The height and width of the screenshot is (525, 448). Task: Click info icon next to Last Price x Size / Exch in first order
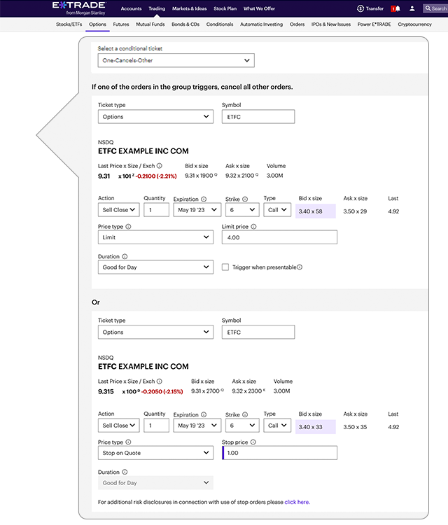pyautogui.click(x=160, y=166)
